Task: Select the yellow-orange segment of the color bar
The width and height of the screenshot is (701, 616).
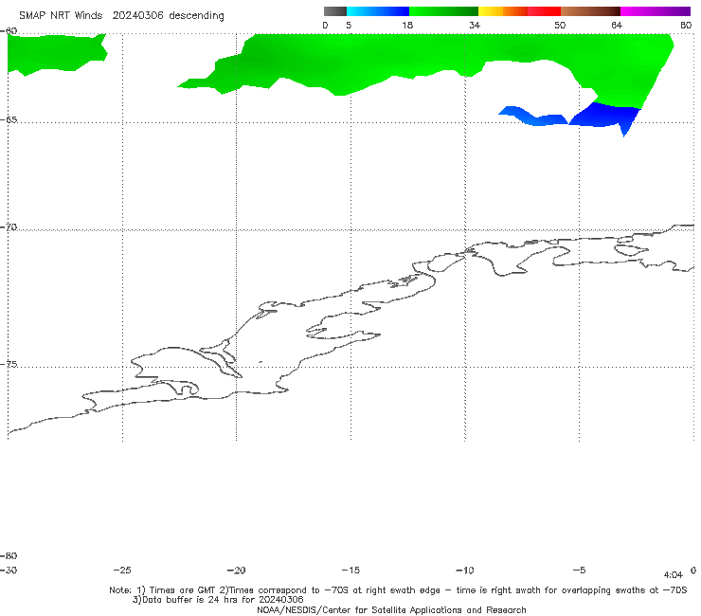Action: (503, 11)
